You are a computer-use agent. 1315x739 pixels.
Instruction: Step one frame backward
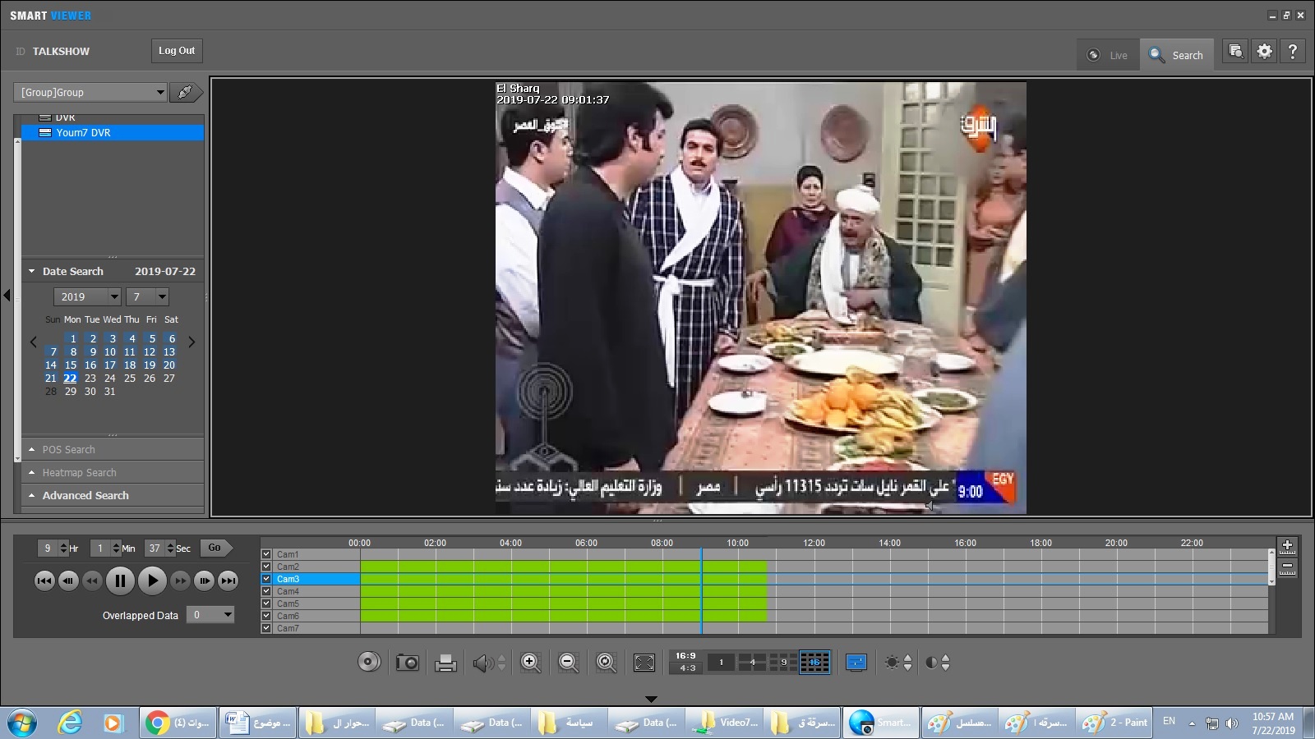point(68,581)
